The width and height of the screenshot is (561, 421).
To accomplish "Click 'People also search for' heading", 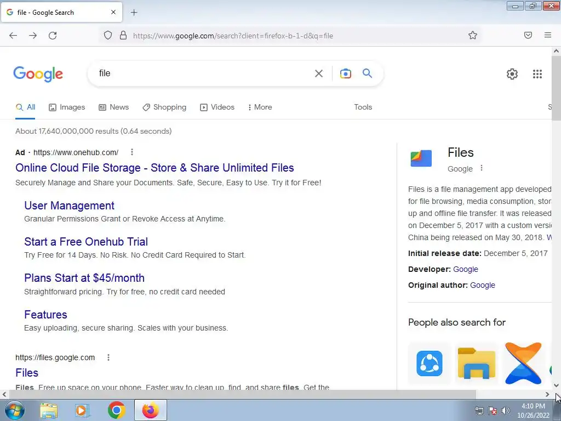I will (457, 322).
